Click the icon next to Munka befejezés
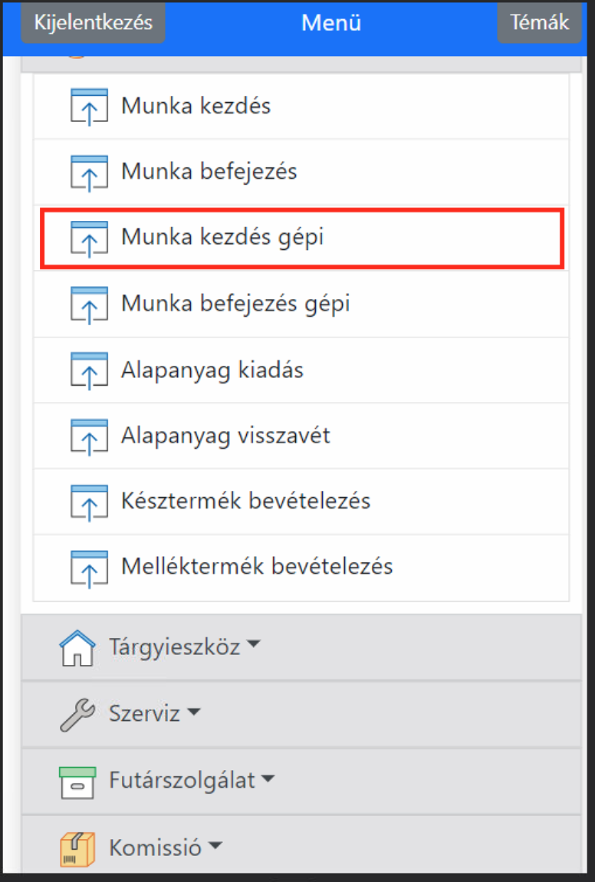 coord(89,172)
